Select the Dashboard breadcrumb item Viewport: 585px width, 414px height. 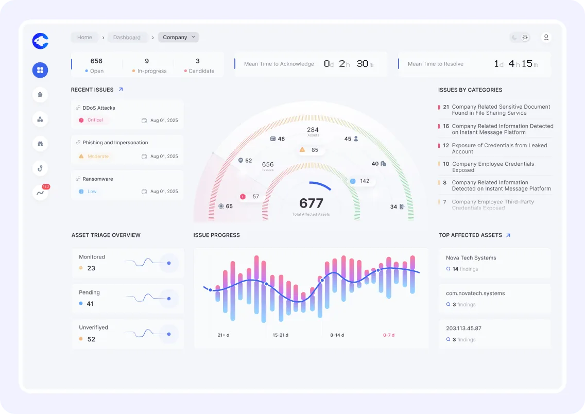point(127,38)
